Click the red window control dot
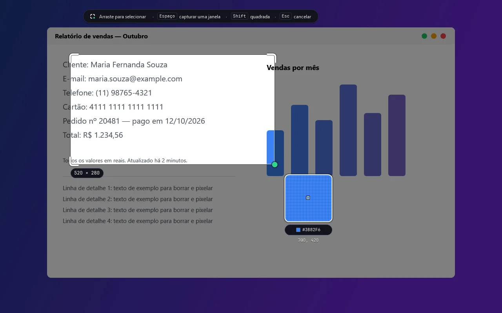 (x=443, y=36)
